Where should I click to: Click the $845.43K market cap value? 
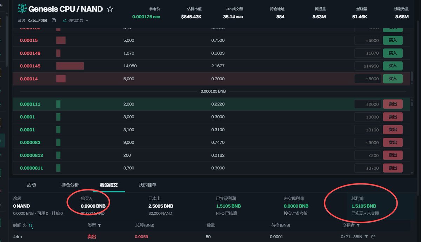click(191, 16)
